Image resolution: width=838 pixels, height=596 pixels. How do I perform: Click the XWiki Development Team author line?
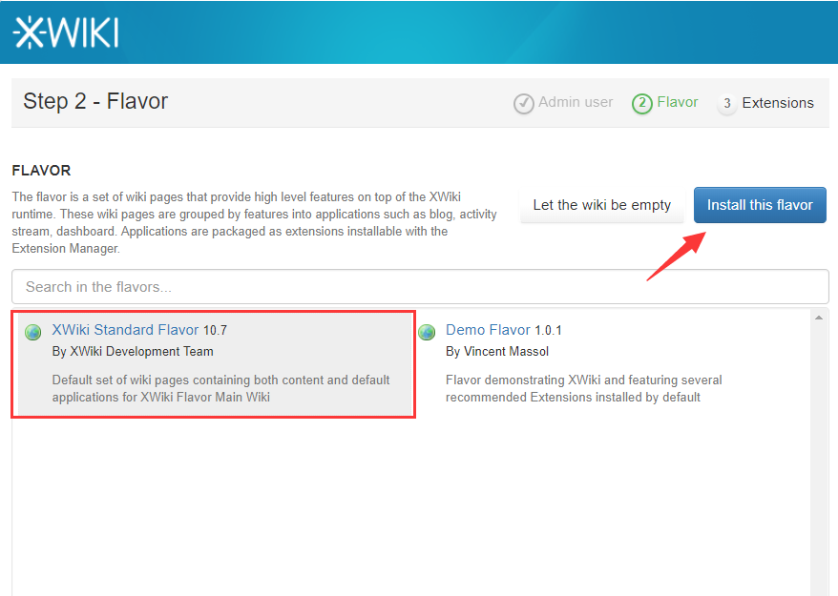[133, 351]
